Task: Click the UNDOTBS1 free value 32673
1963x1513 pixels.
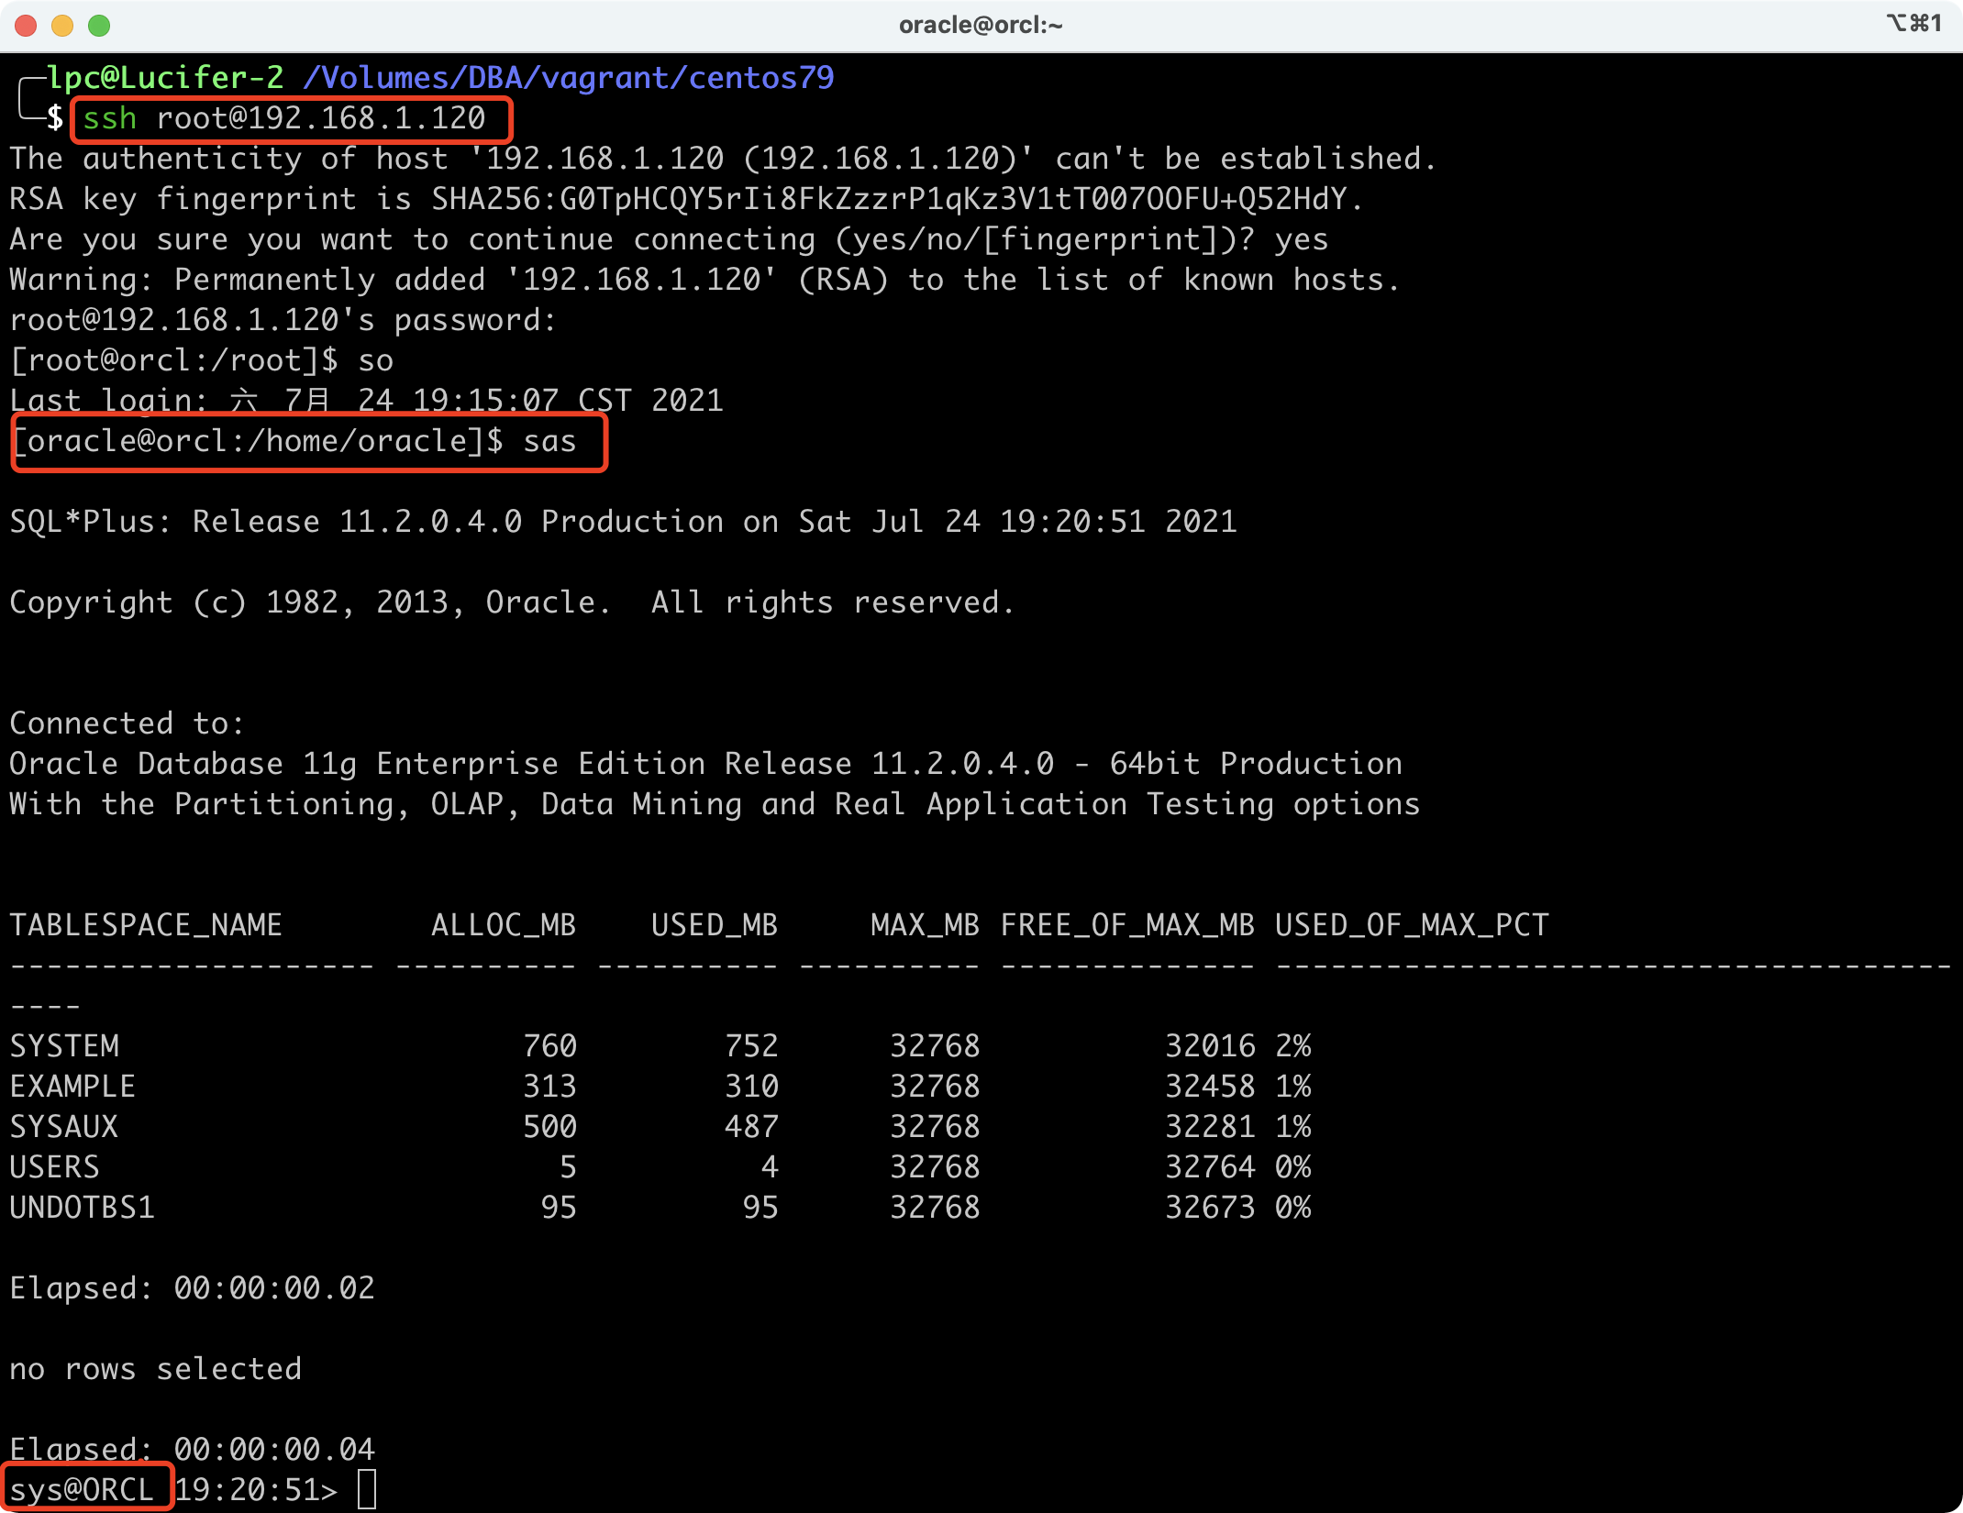Action: point(1211,1208)
